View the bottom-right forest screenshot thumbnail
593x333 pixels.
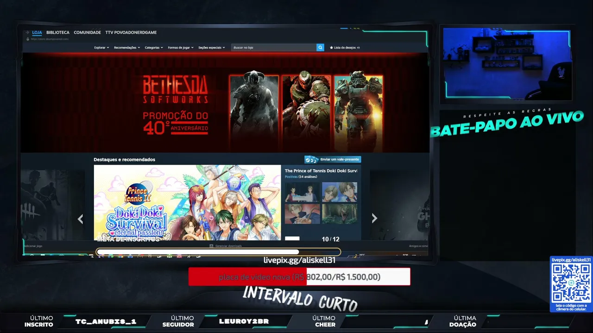(x=340, y=214)
